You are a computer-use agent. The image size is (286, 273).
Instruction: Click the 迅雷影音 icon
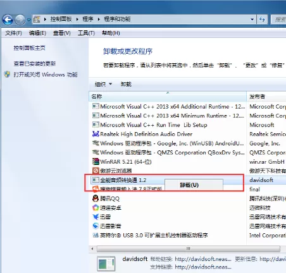coord(96,226)
